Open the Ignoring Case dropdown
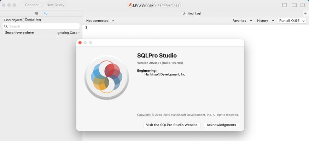This screenshot has height=141, width=309. [68, 33]
